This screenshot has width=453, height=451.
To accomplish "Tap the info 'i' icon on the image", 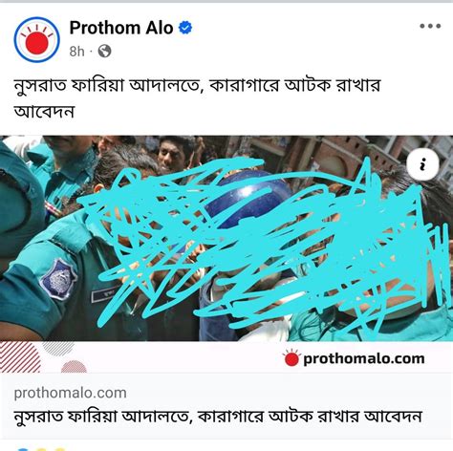I will 422,164.
